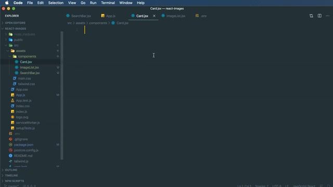Open the Help menu
Screen dimensions: 333x187
[x=140, y=3]
